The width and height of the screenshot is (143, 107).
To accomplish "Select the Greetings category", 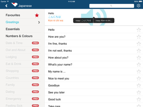I will click(x=12, y=22).
